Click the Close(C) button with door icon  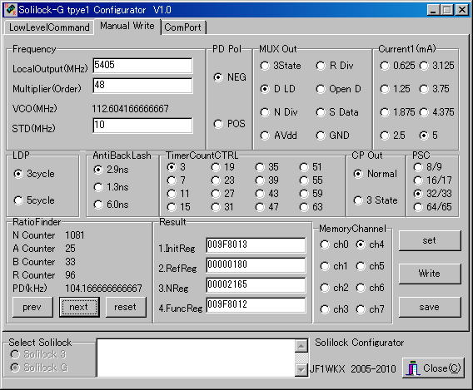(433, 368)
